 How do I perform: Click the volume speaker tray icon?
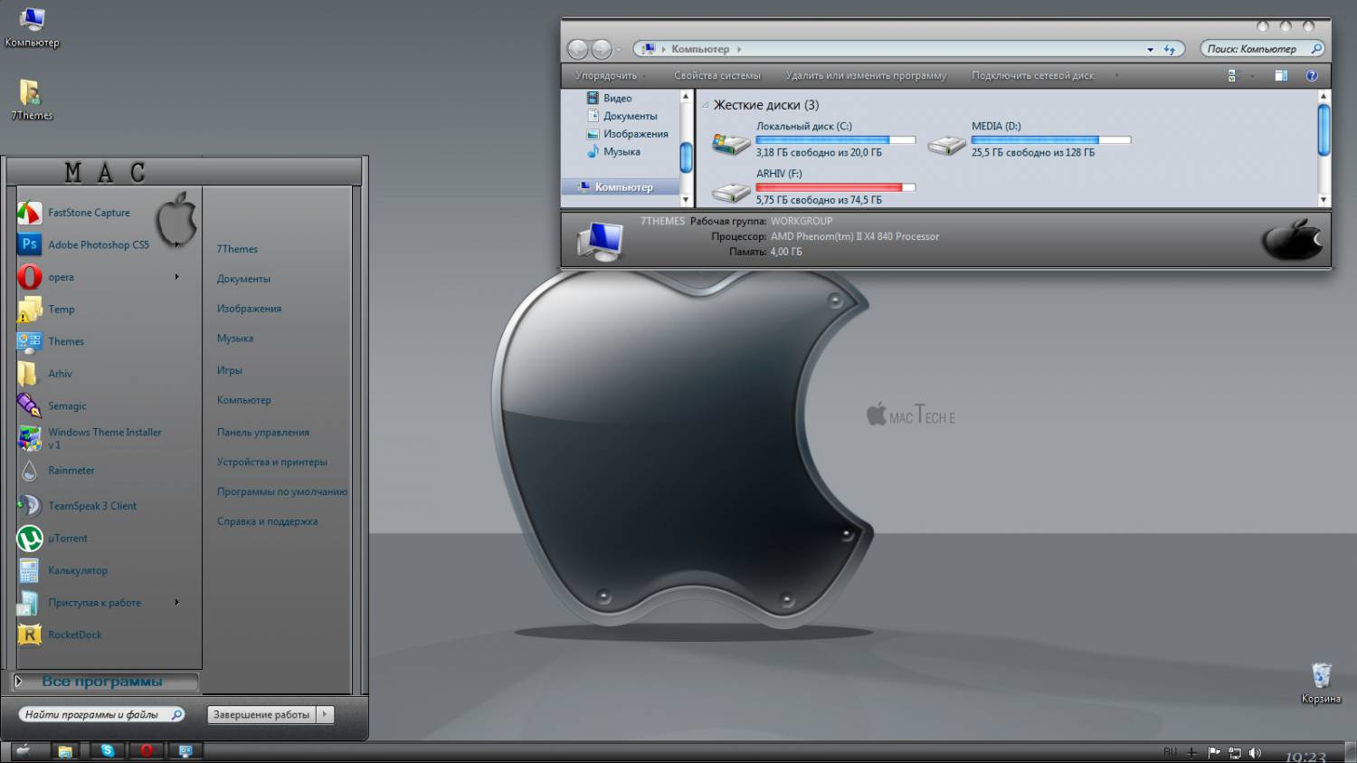[x=1255, y=752]
